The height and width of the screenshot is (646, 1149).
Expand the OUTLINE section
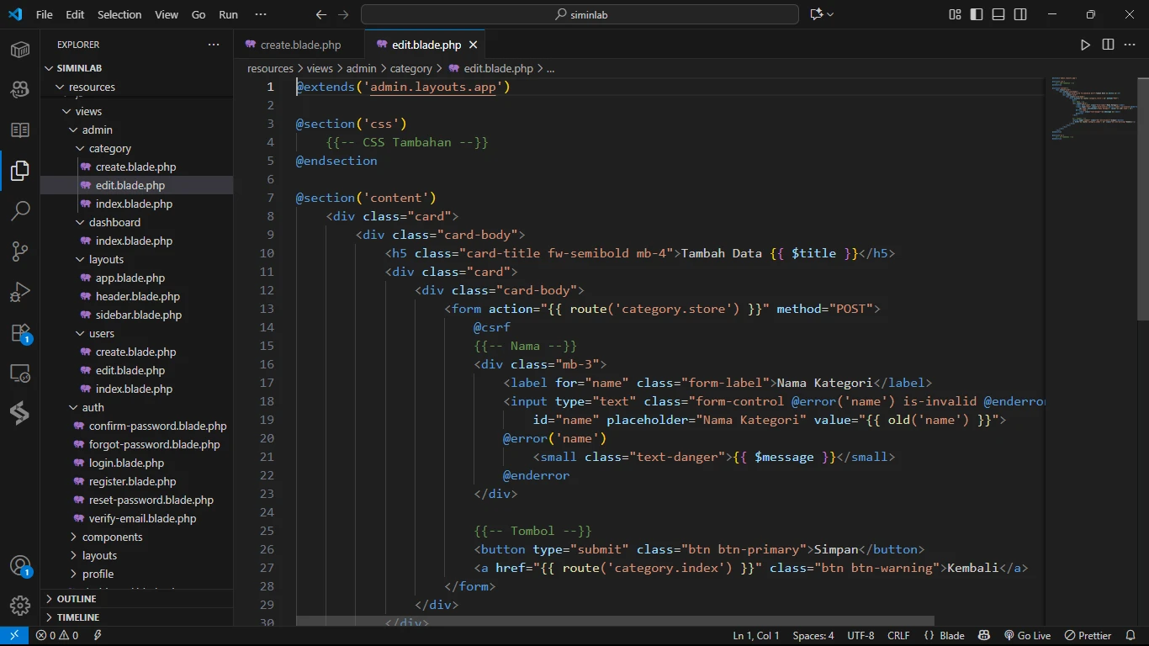77,599
